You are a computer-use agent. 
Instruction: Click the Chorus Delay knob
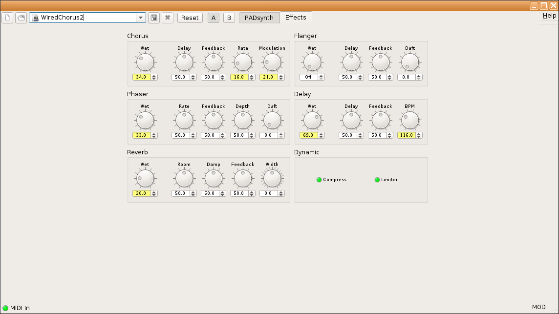[x=184, y=63]
